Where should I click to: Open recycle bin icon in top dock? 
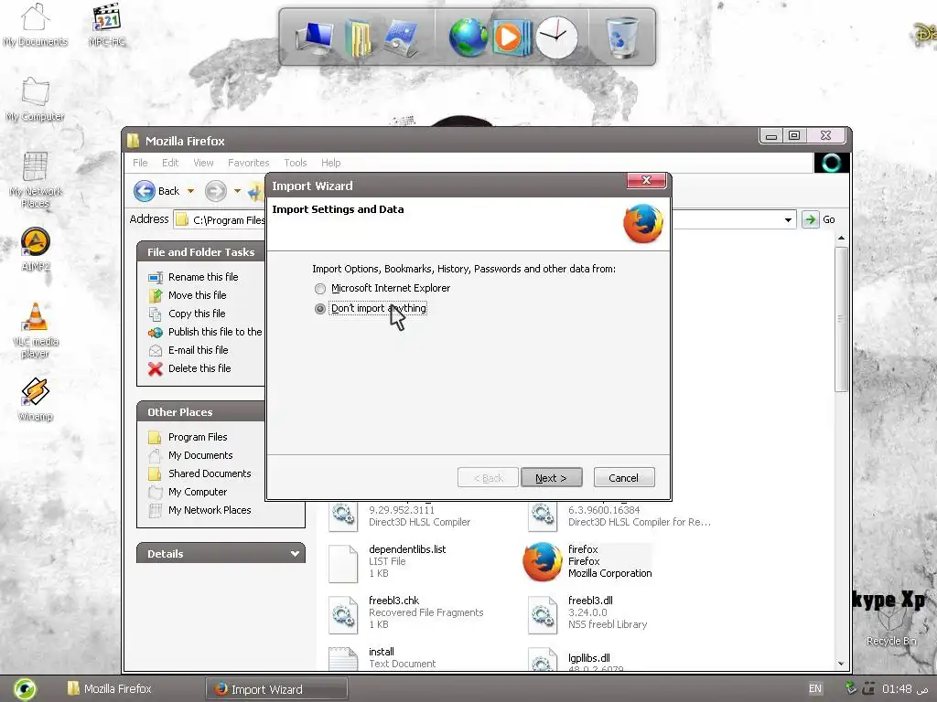(622, 37)
